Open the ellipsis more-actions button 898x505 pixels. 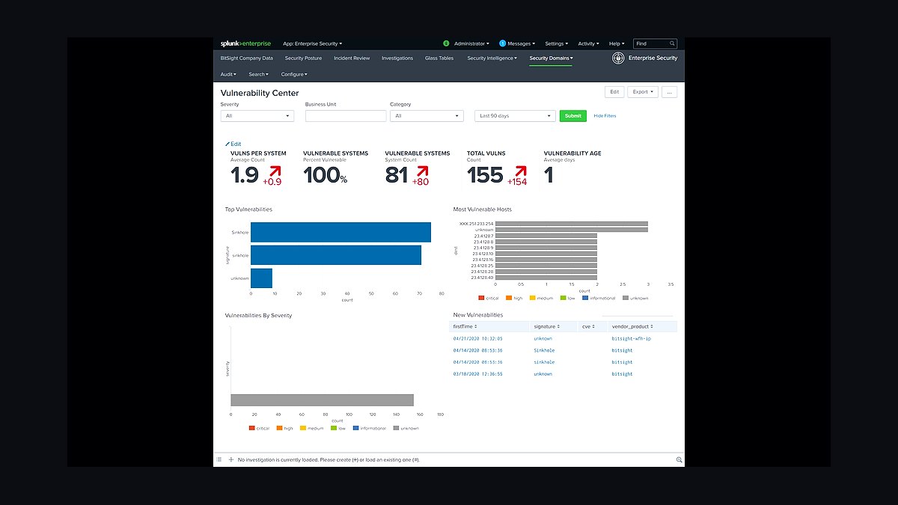670,92
